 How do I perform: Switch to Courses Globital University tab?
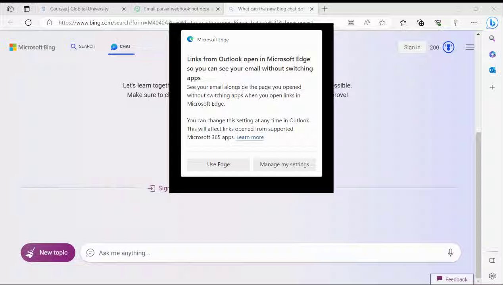(79, 9)
